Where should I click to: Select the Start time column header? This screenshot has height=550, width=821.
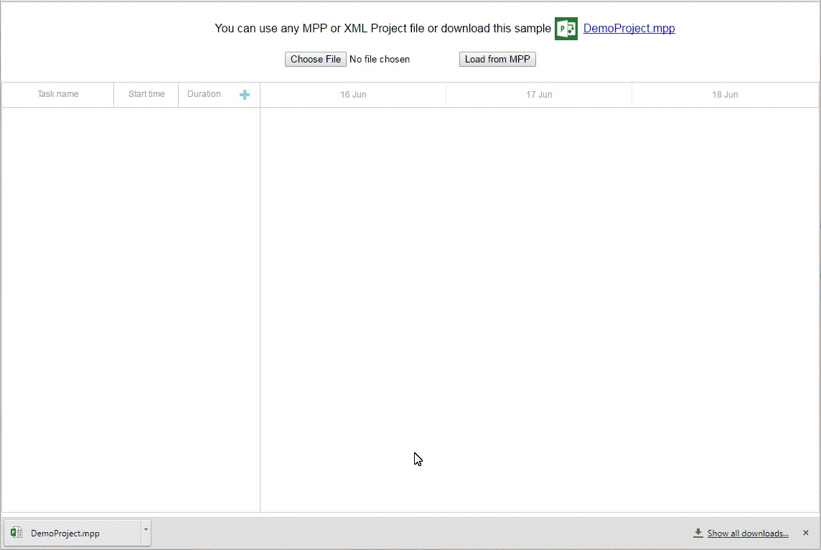tap(146, 94)
